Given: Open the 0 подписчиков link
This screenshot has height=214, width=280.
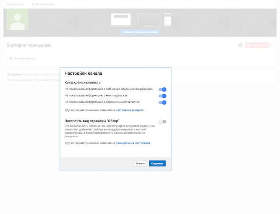Looking at the screenshot, I should [x=15, y=4].
